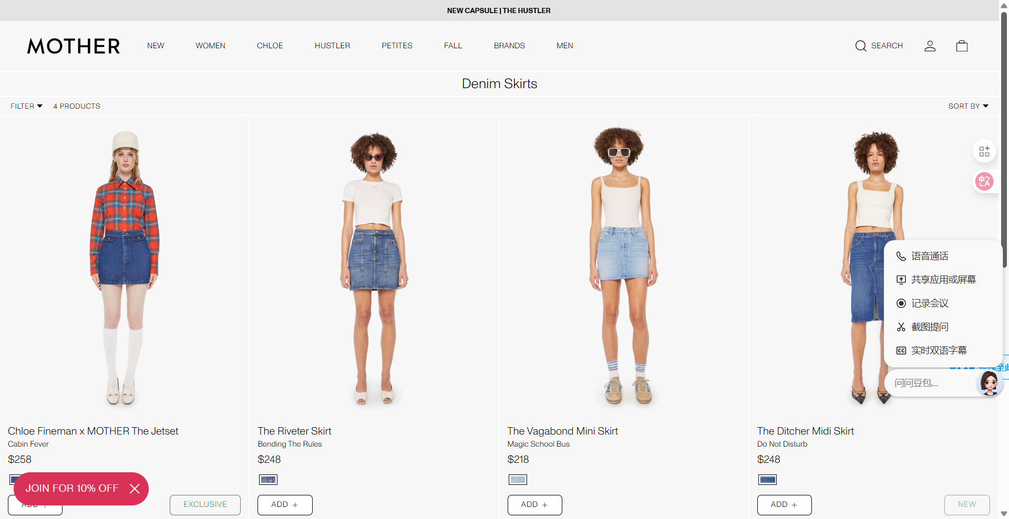This screenshot has width=1009, height=519.
Task: Click the CC bilingual subtitles icon
Action: tap(901, 351)
